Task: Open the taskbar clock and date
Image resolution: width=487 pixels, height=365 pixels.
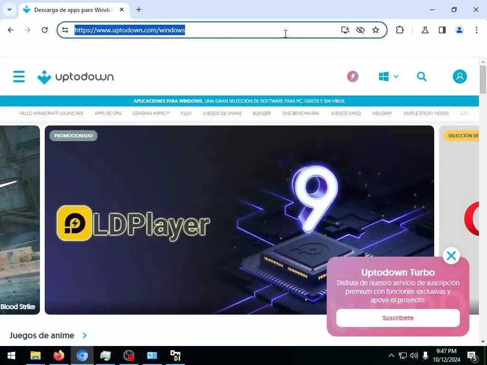Action: pos(447,355)
